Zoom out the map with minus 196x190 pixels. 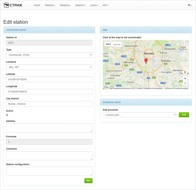[185, 83]
